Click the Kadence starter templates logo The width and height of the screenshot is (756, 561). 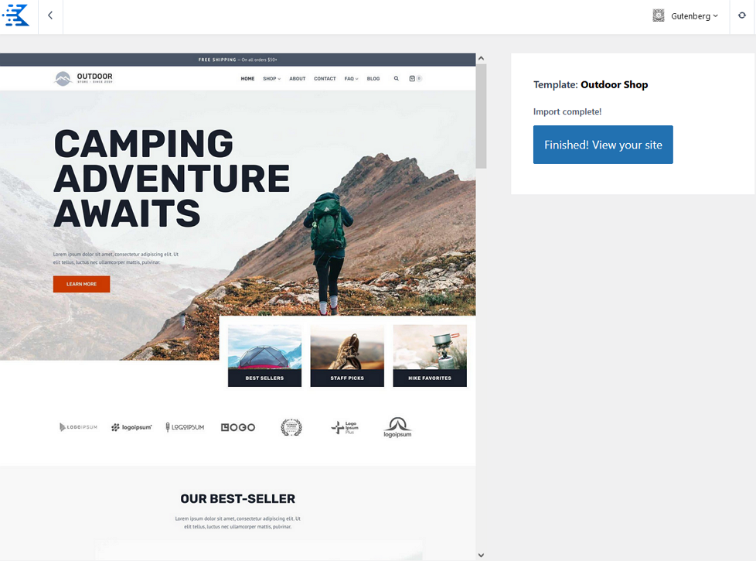(16, 15)
